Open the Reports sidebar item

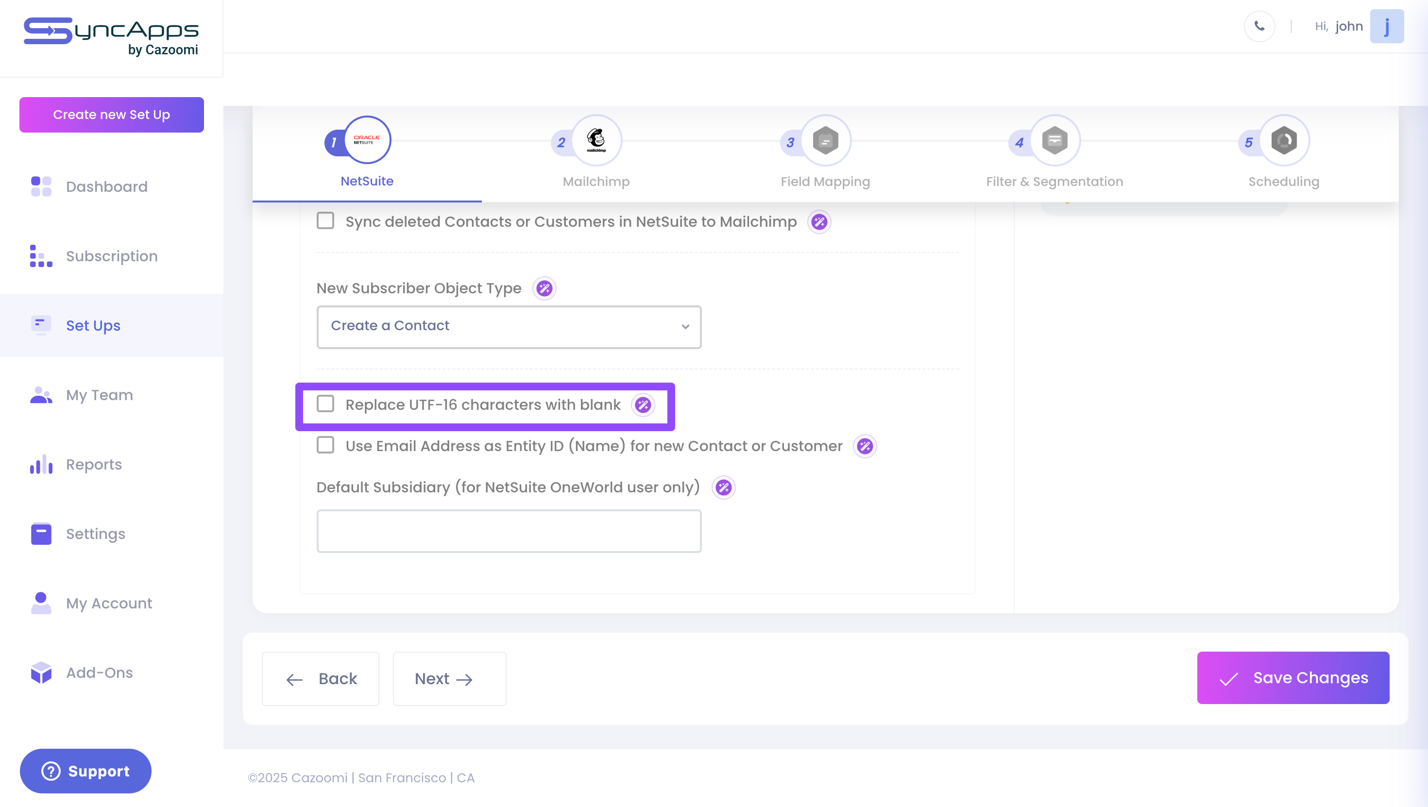coord(94,465)
